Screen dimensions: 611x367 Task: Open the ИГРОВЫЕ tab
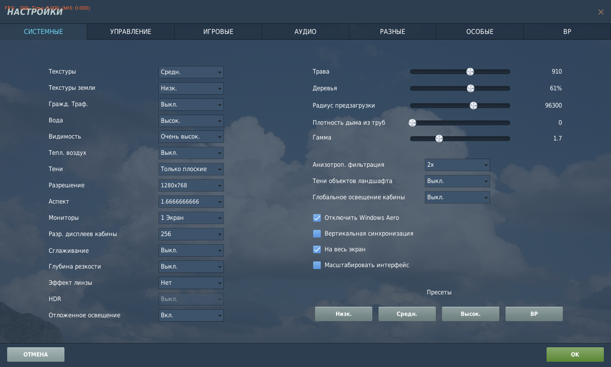point(218,32)
